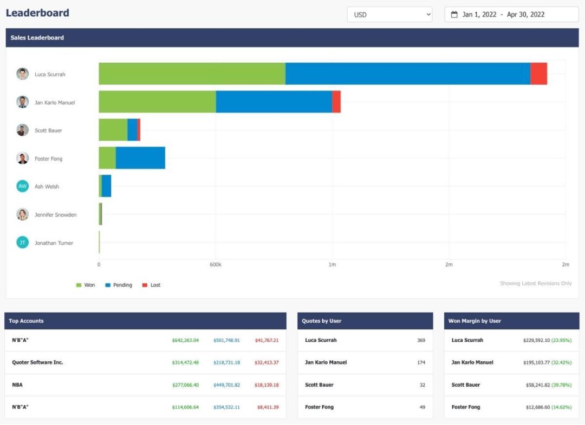Image resolution: width=585 pixels, height=425 pixels.
Task: Click Jonathan Turner's JT initials avatar
Action: pyautogui.click(x=22, y=242)
